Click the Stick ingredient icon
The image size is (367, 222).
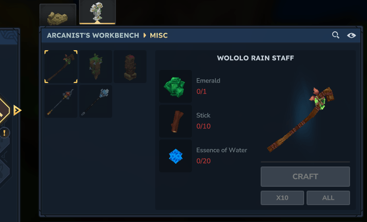176,121
